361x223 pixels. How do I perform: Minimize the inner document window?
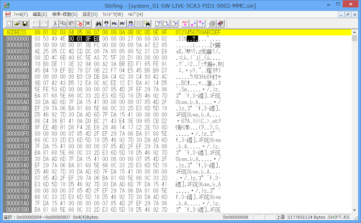pyautogui.click(x=341, y=15)
